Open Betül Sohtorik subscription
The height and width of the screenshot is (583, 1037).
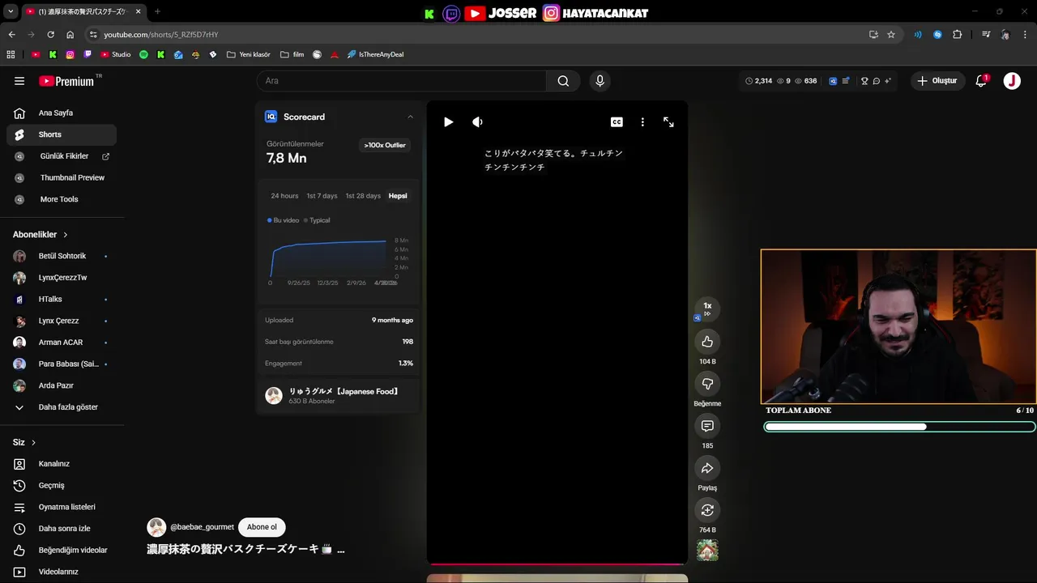tap(62, 256)
